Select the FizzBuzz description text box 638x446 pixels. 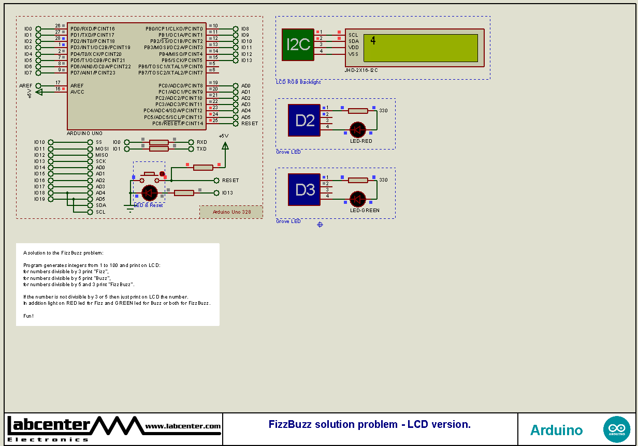coord(118,284)
